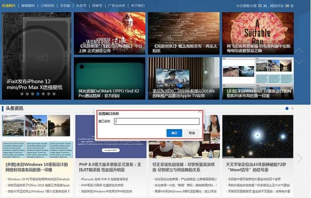
Task: Select the third dot of the iFixit carousel
Action: tap(33, 94)
